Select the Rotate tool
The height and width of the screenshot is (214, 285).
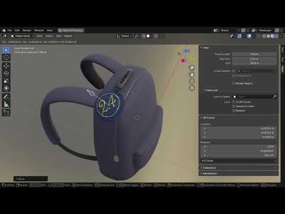(6, 73)
